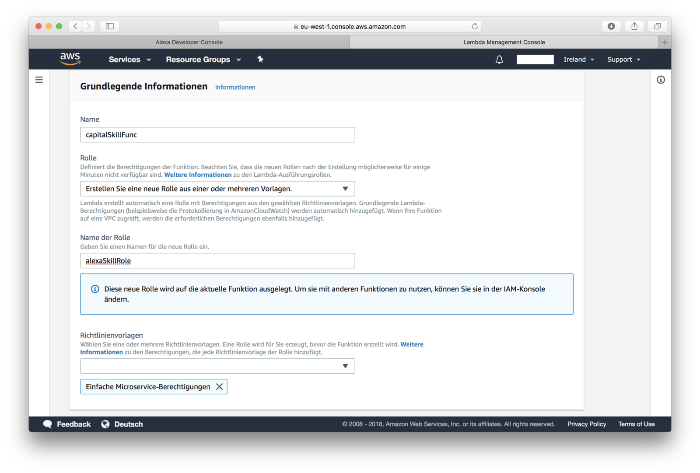
Task: Remove Einfache Microservice-Berechtigungen tag with X
Action: (x=220, y=387)
